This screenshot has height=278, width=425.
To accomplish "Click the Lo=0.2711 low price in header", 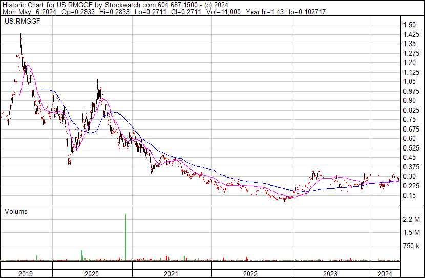I will [x=151, y=12].
